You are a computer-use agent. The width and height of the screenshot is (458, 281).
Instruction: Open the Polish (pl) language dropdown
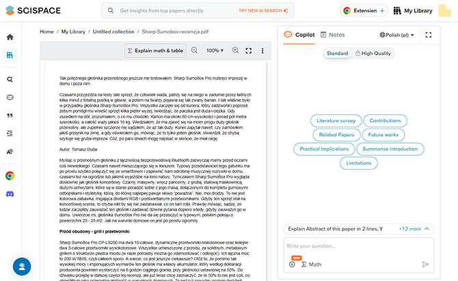(397, 35)
